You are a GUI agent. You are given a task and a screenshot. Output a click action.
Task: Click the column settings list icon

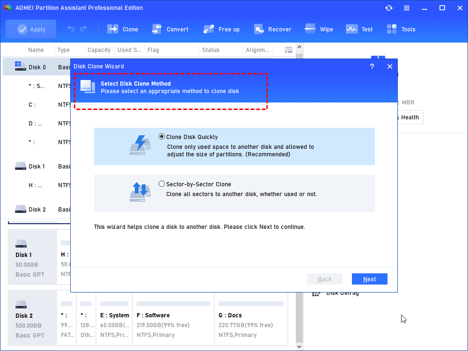[x=289, y=50]
